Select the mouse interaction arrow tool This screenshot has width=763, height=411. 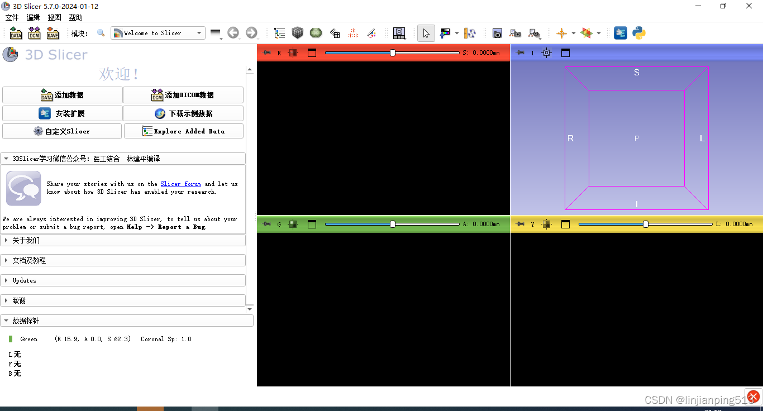coord(426,33)
